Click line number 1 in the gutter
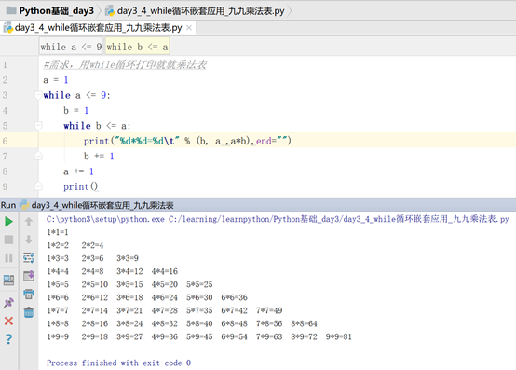The height and width of the screenshot is (370, 516). tap(5, 65)
